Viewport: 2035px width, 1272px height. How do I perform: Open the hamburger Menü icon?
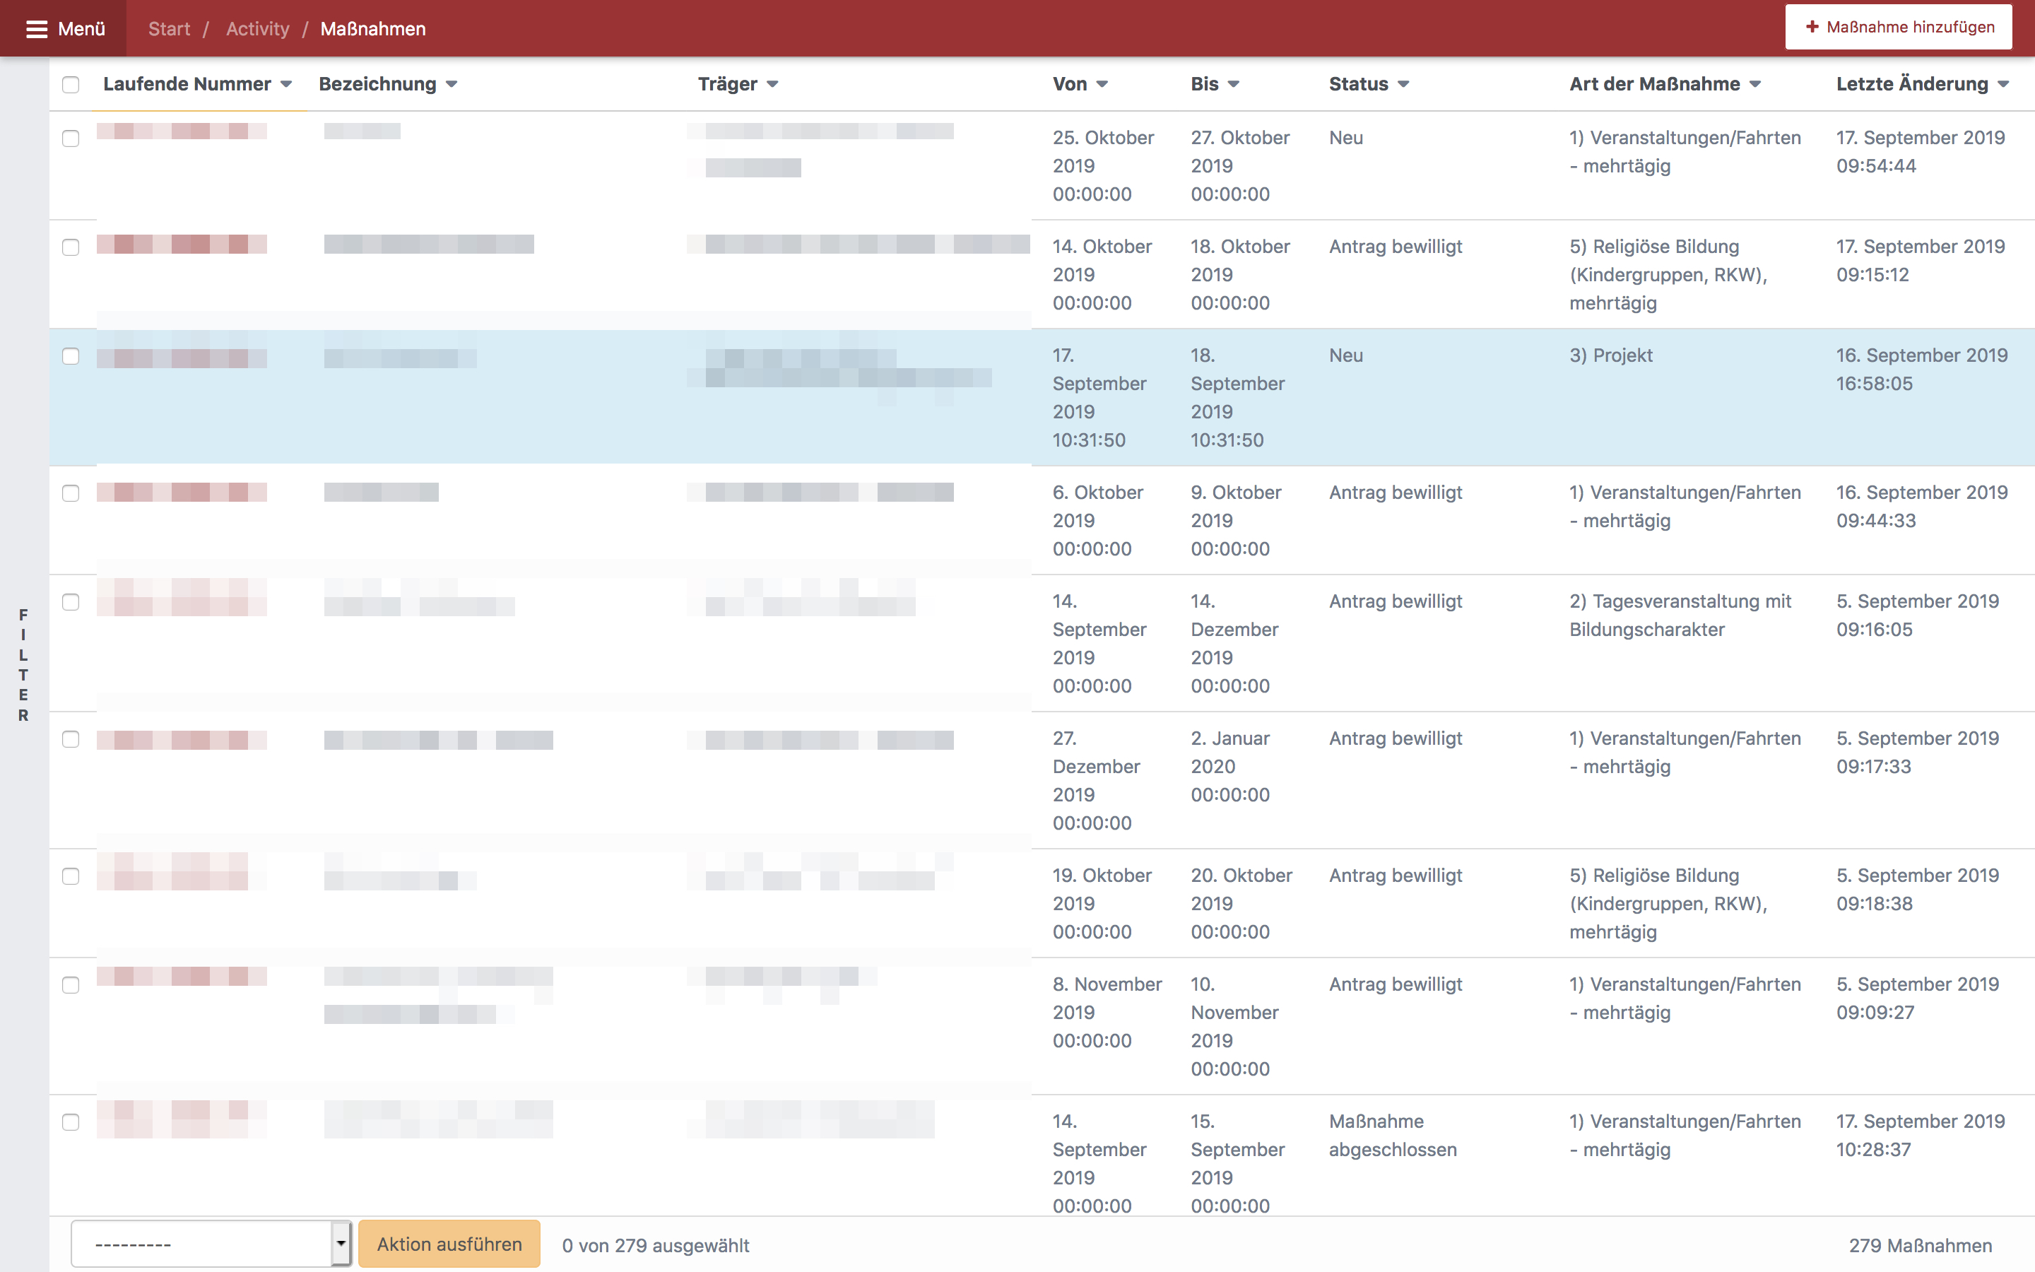point(37,28)
